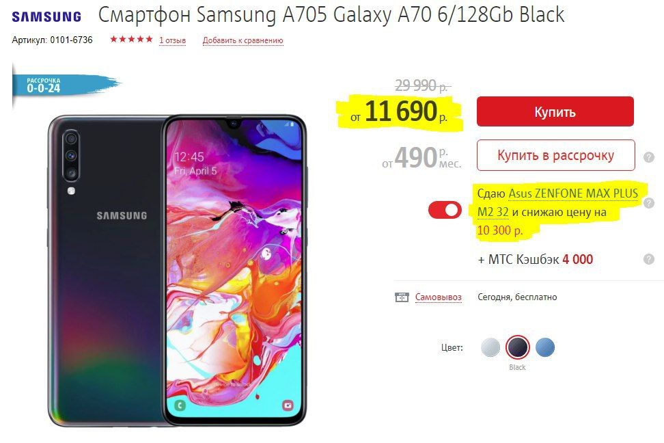This screenshot has height=443, width=664.
Task: Click the МТС Кэшбэк 4 000 text
Action: click(536, 259)
